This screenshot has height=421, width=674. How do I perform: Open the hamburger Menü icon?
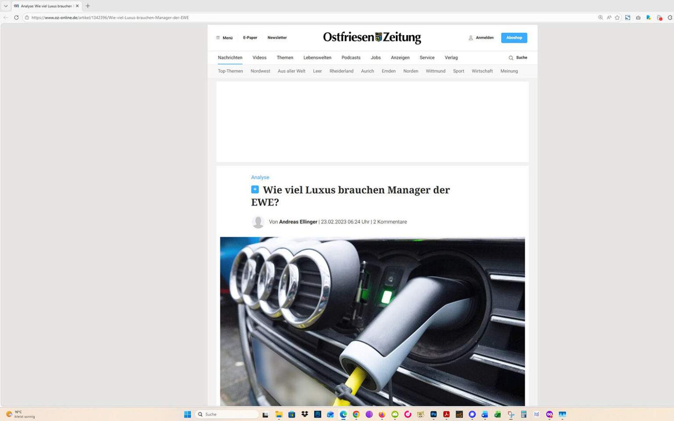click(218, 38)
